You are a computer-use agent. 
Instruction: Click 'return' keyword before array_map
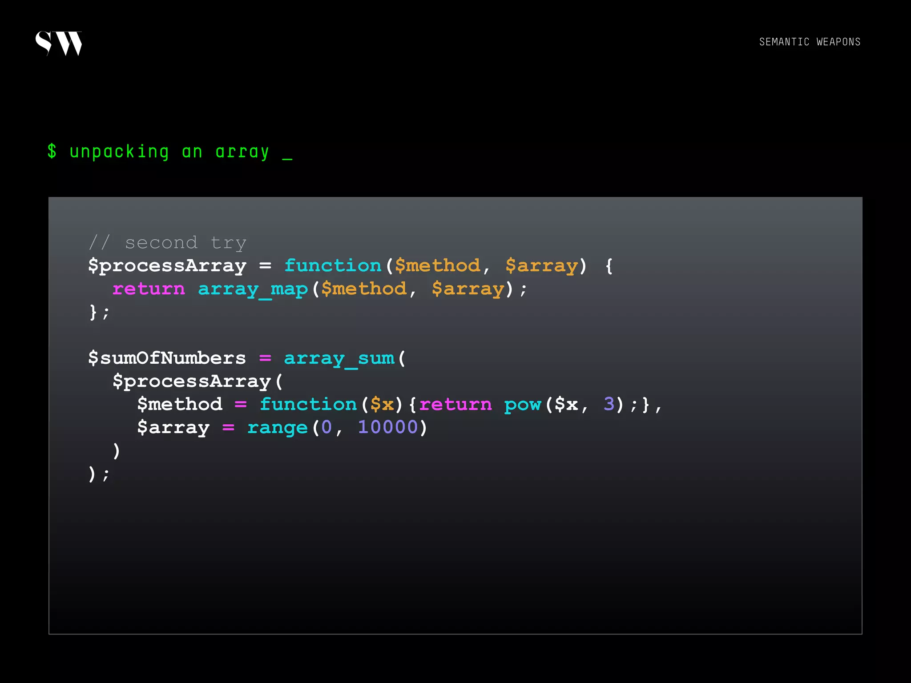point(149,289)
